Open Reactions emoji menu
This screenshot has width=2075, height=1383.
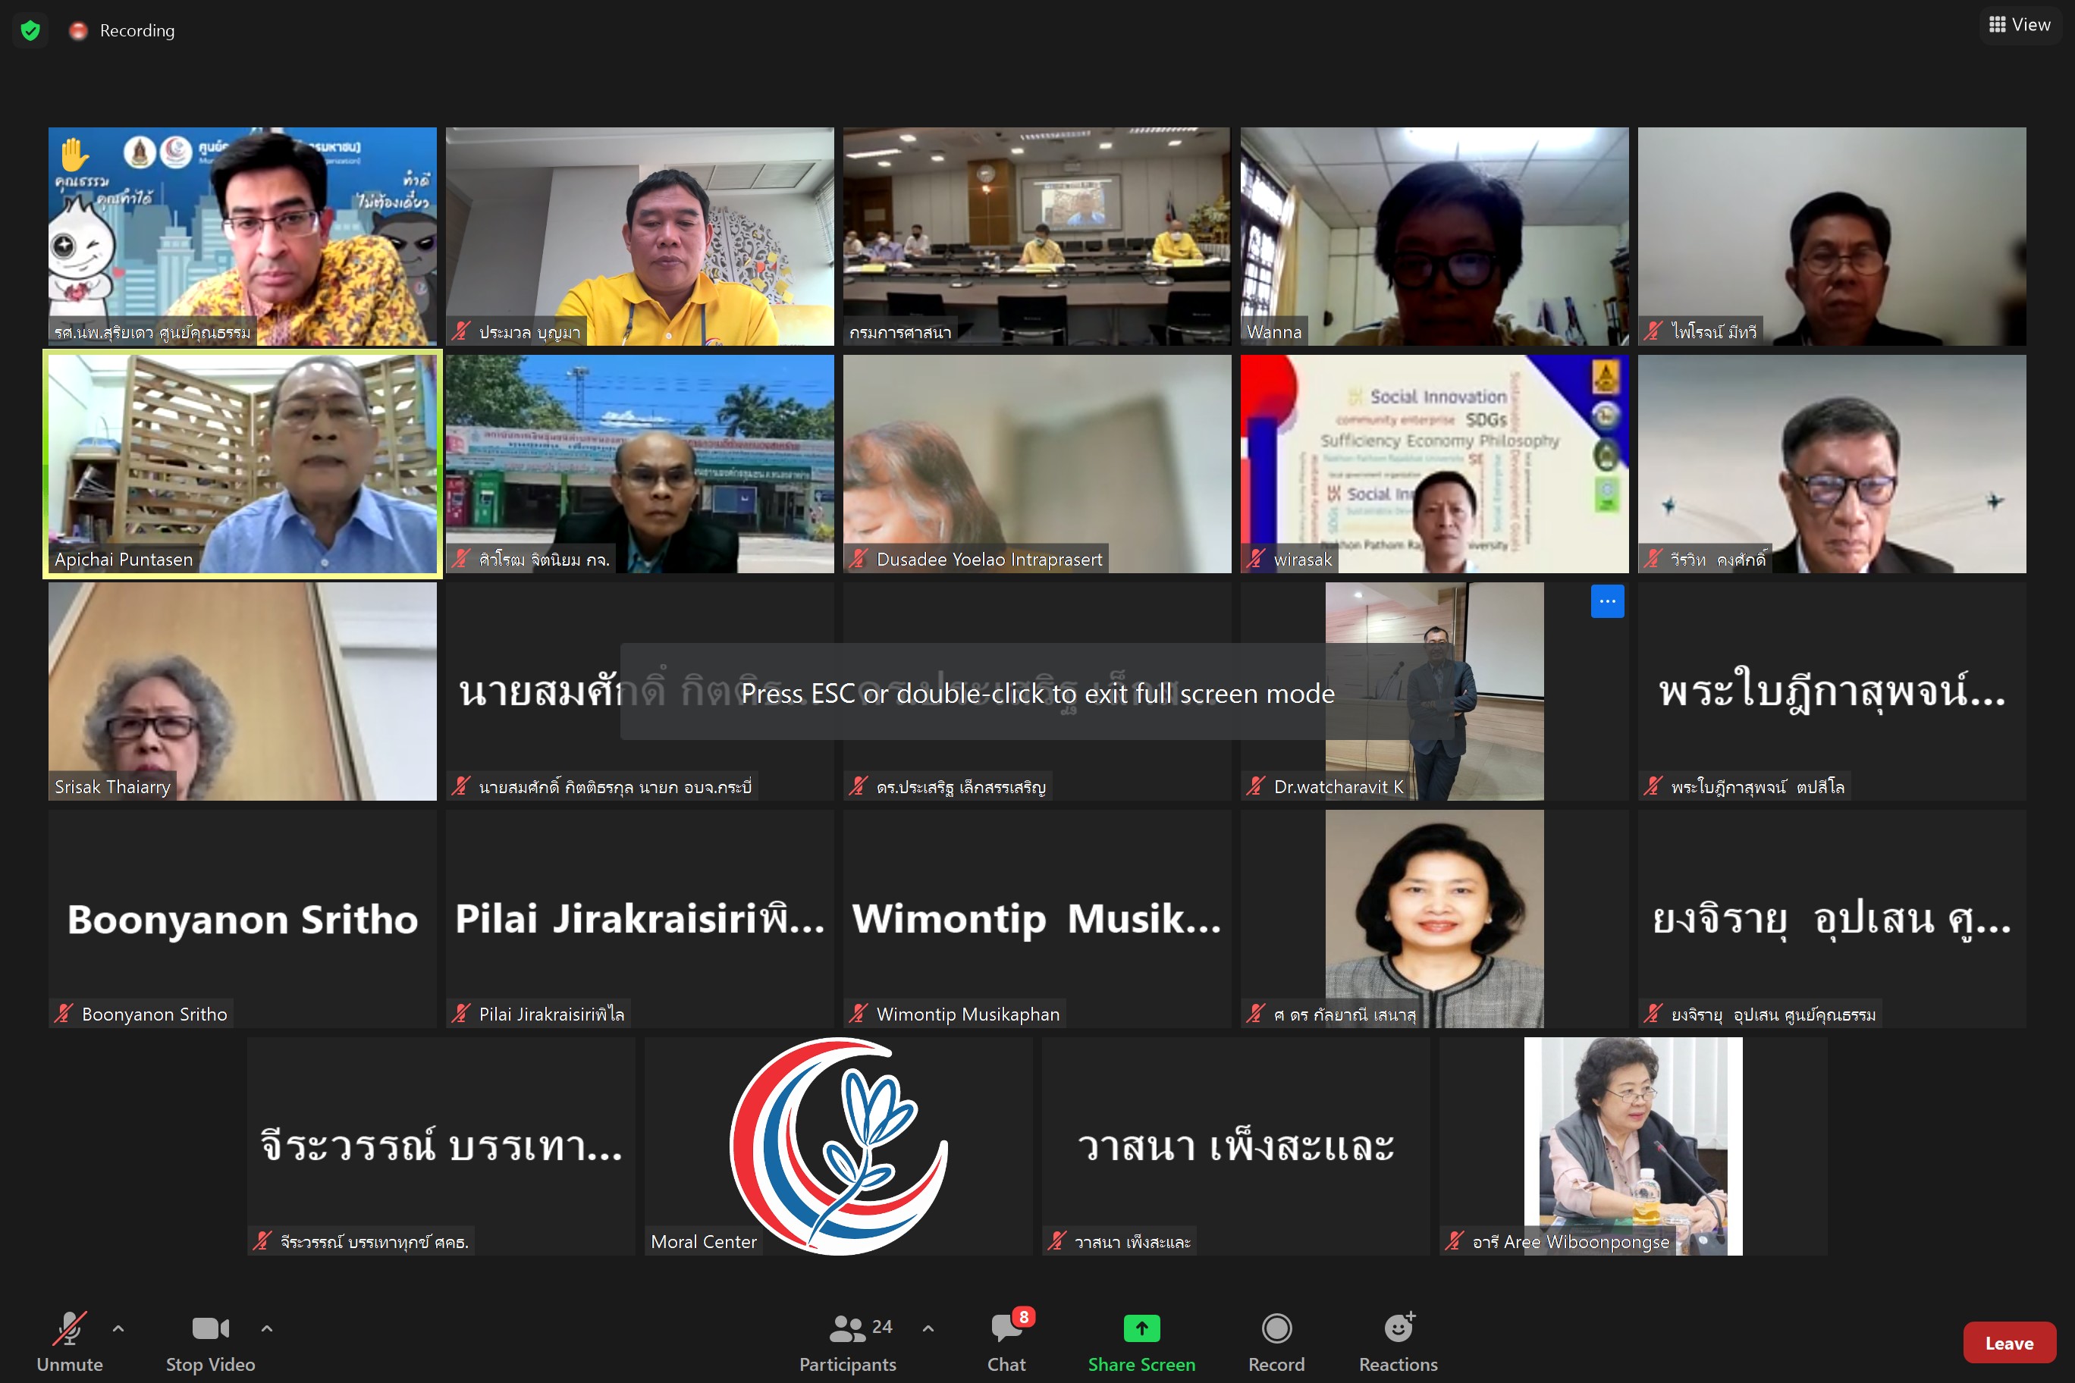click(1399, 1341)
